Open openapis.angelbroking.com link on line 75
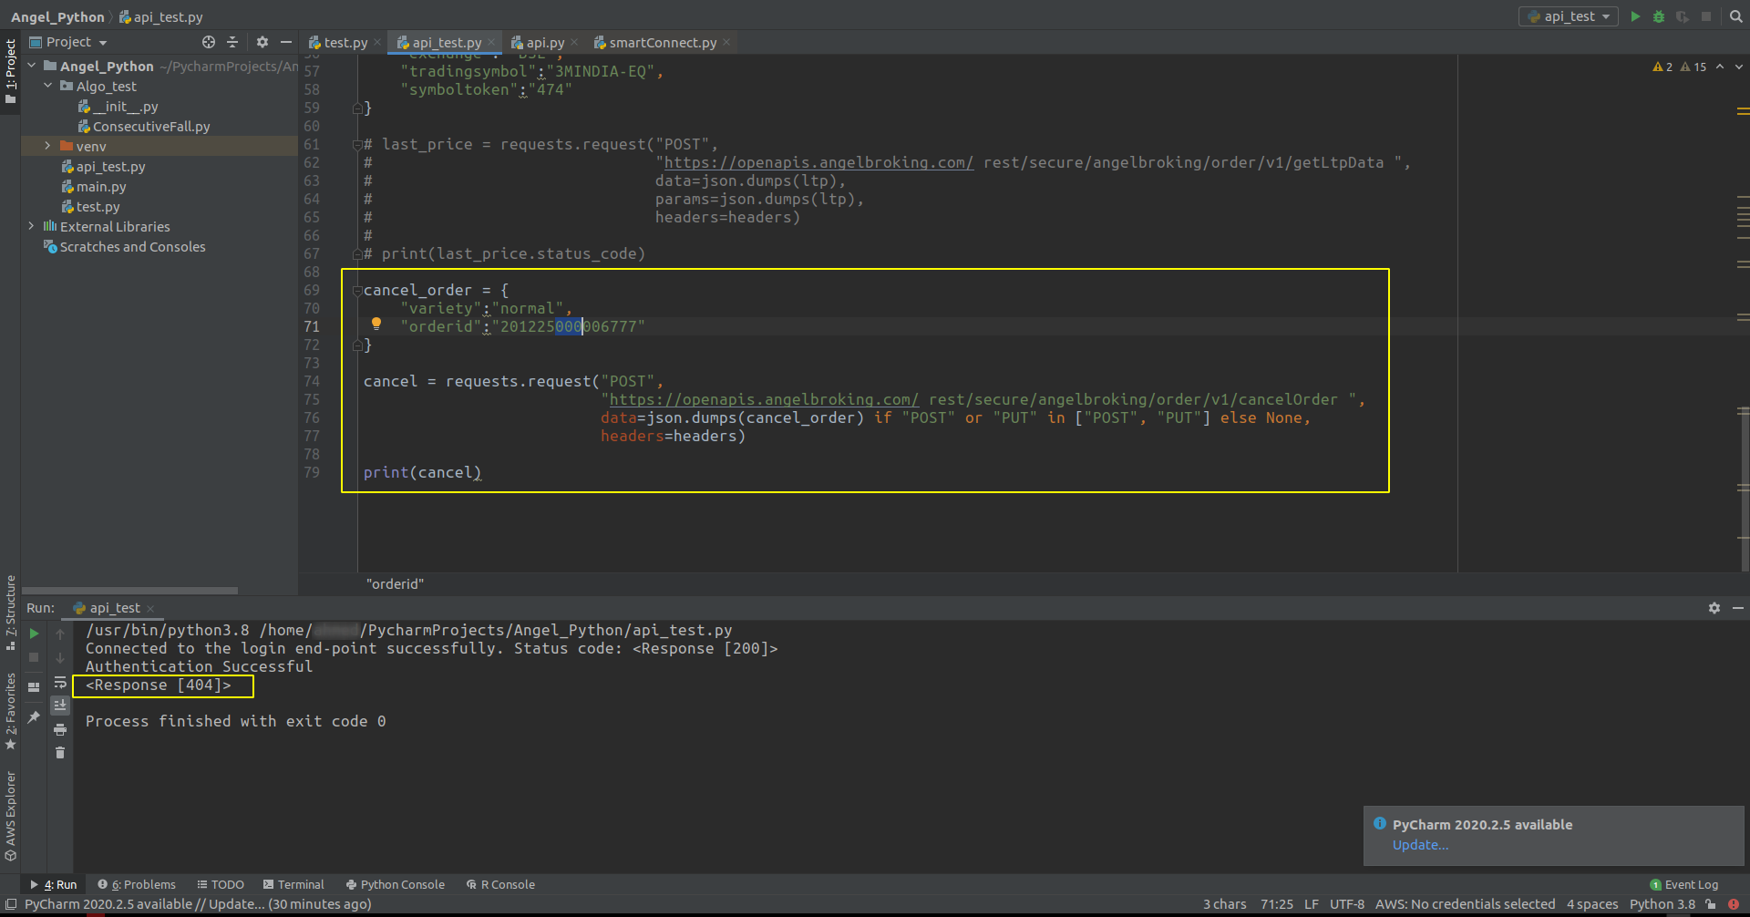The width and height of the screenshot is (1750, 917). click(x=764, y=399)
